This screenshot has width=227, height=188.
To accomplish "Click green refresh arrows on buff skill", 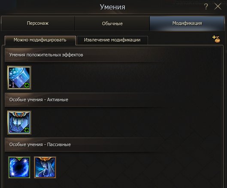I will (27, 85).
